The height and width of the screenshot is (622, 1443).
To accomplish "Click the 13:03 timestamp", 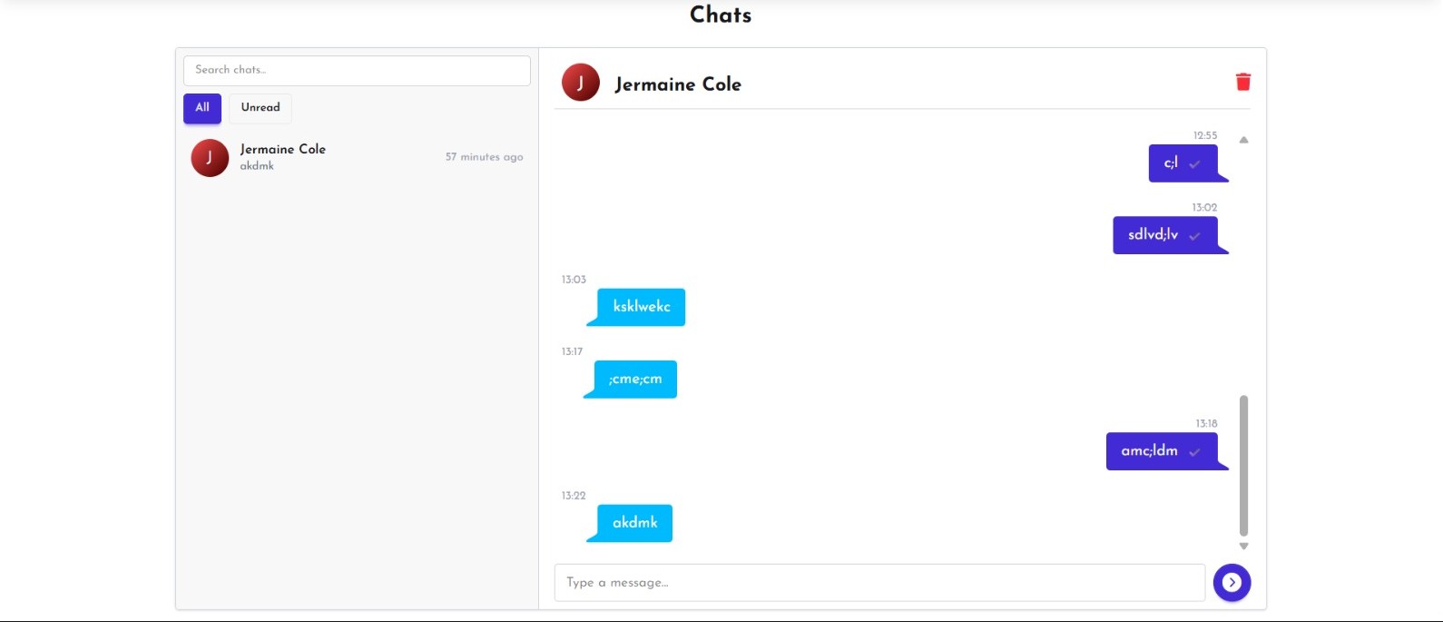I will tap(574, 280).
